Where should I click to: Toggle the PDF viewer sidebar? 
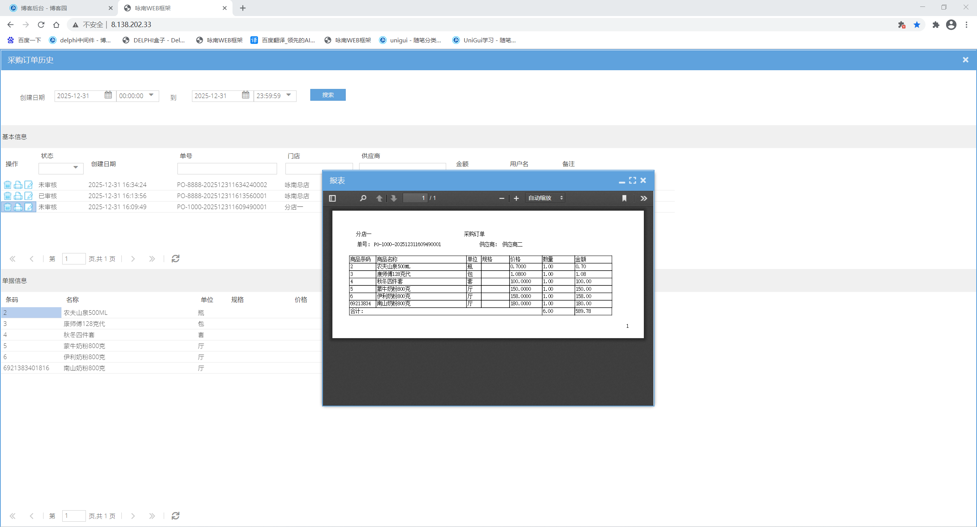click(332, 198)
